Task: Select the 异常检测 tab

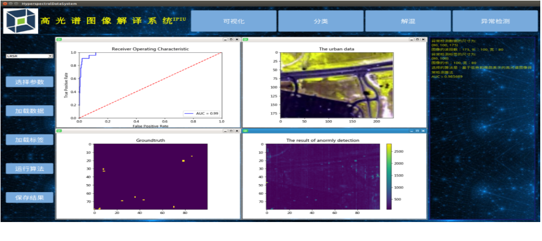Action: [x=495, y=21]
